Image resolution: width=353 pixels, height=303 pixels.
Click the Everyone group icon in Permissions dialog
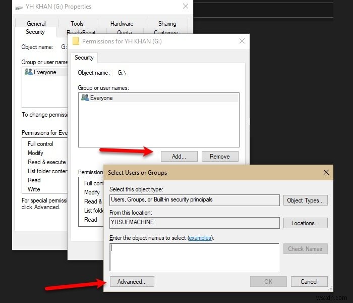point(85,97)
